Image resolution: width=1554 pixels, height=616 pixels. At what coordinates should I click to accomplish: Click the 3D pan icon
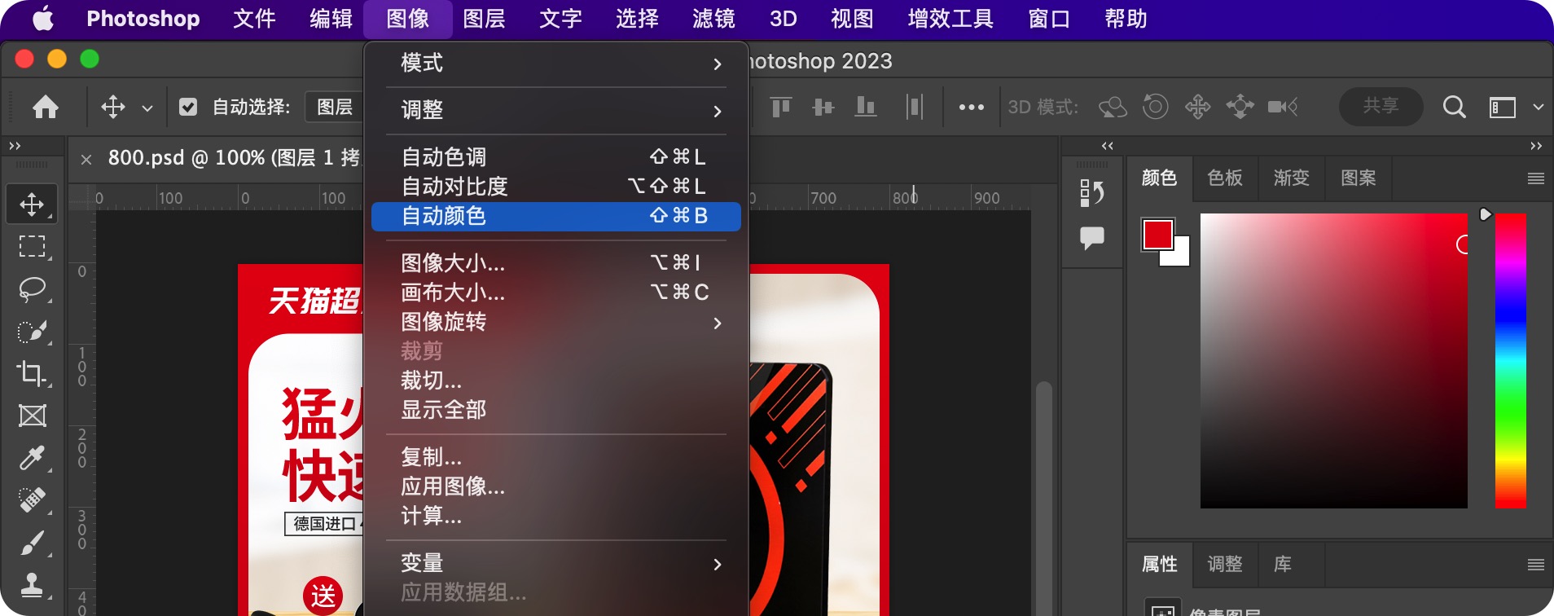tap(1197, 107)
